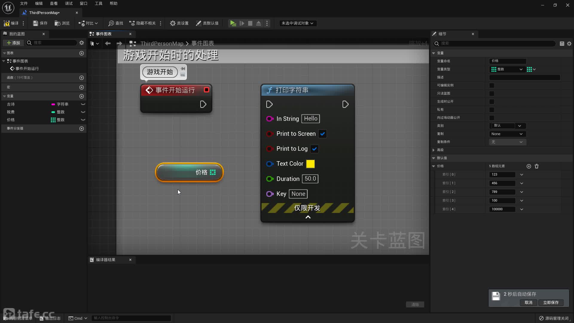Click the Eject icon in play controls
This screenshot has width=574, height=323.
(259, 23)
